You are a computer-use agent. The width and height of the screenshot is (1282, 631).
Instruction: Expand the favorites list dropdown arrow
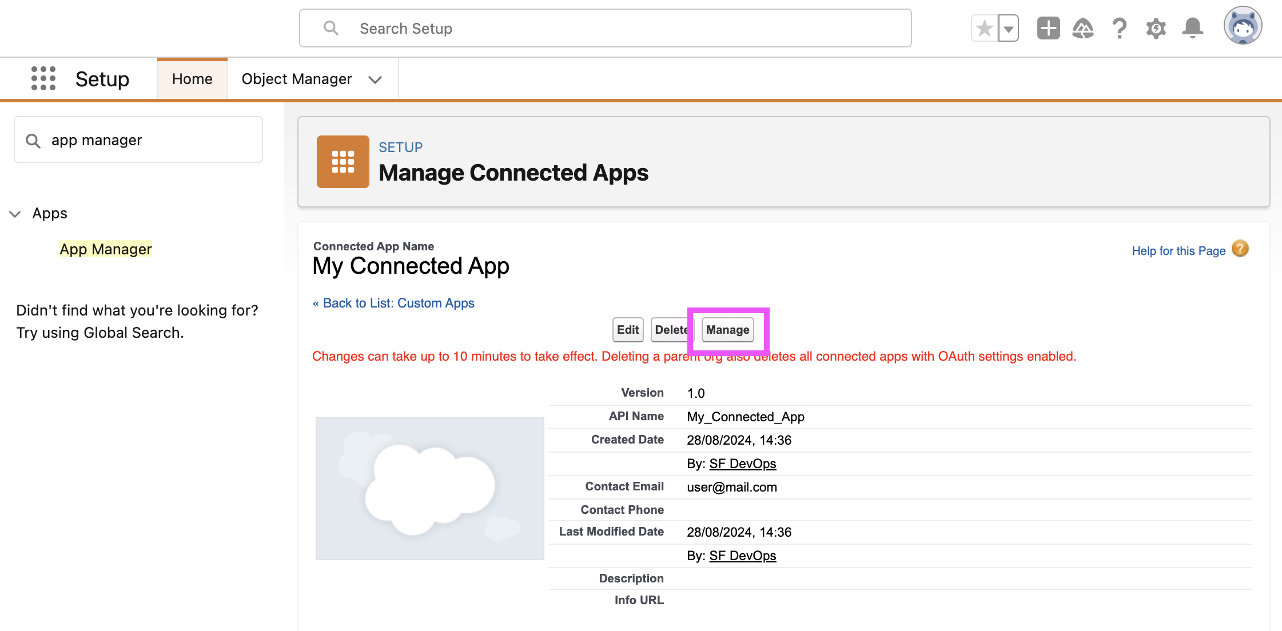click(x=1009, y=28)
